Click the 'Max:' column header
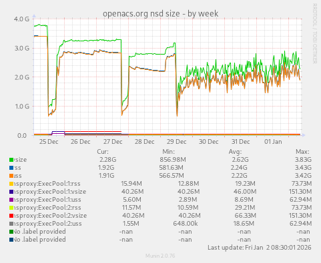321x263 pixels. pyautogui.click(x=302, y=152)
